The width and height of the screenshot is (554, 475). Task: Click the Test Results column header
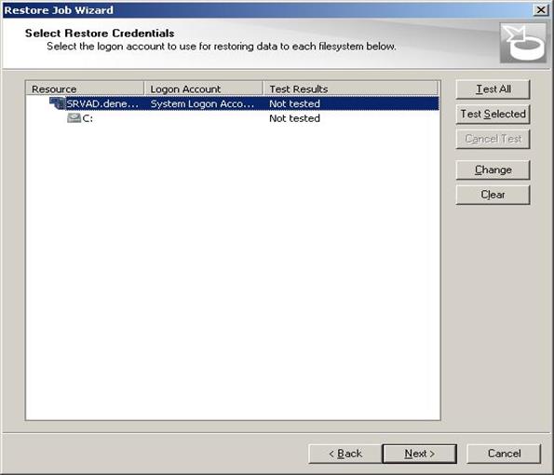351,88
